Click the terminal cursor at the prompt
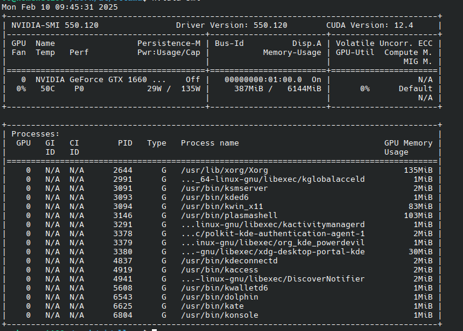Screen dimensions: 463x331 tap(154, 330)
